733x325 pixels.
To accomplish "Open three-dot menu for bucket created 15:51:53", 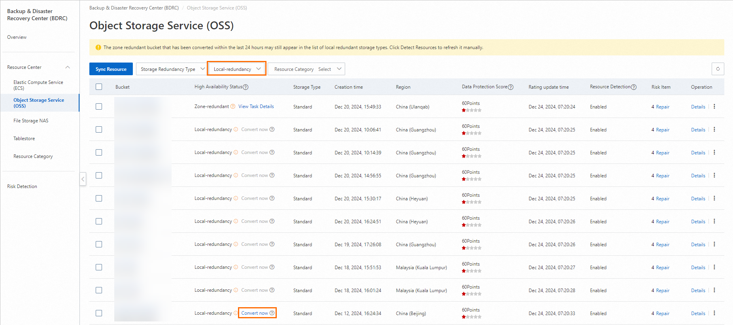I will click(714, 267).
